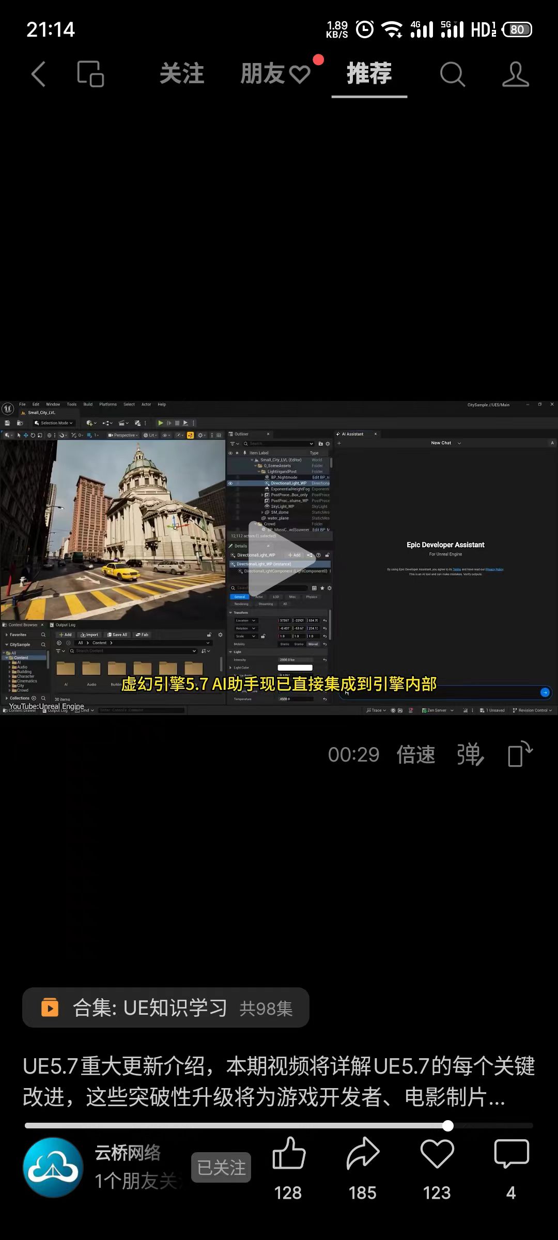Open 云桥网络 cloud avatar
This screenshot has width=558, height=1240.
(53, 1167)
